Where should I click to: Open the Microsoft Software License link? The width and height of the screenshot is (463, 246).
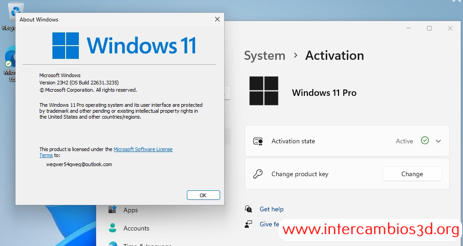point(143,149)
